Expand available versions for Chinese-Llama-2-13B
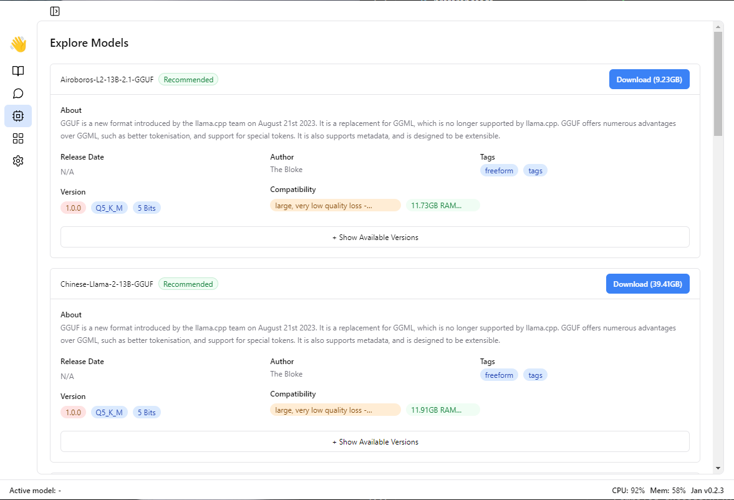This screenshot has width=734, height=500. (375, 442)
